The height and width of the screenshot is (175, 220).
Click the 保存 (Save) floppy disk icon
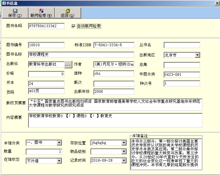[15, 11]
